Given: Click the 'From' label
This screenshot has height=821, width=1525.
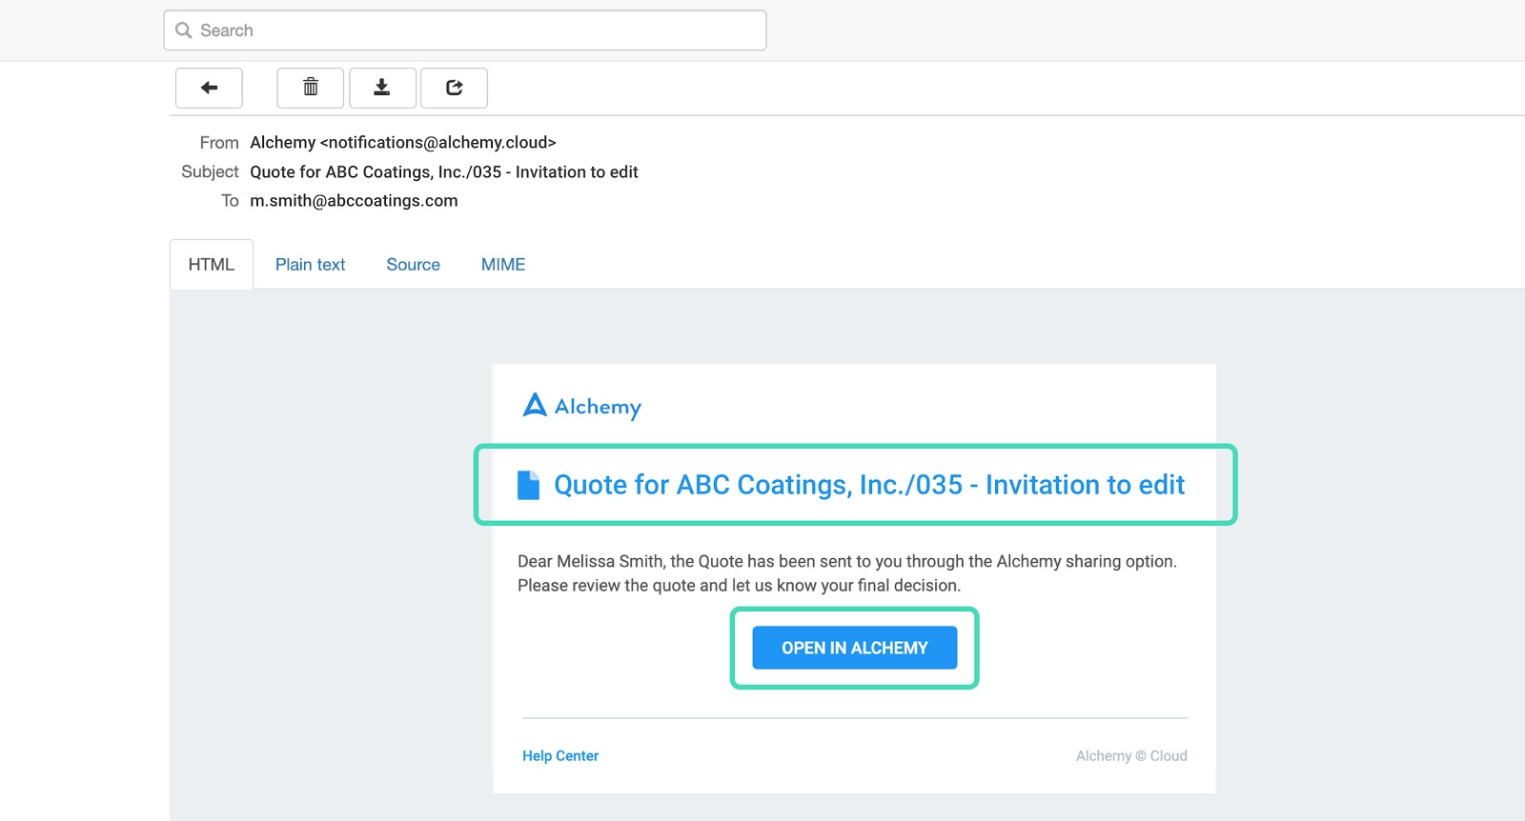Looking at the screenshot, I should (x=219, y=143).
